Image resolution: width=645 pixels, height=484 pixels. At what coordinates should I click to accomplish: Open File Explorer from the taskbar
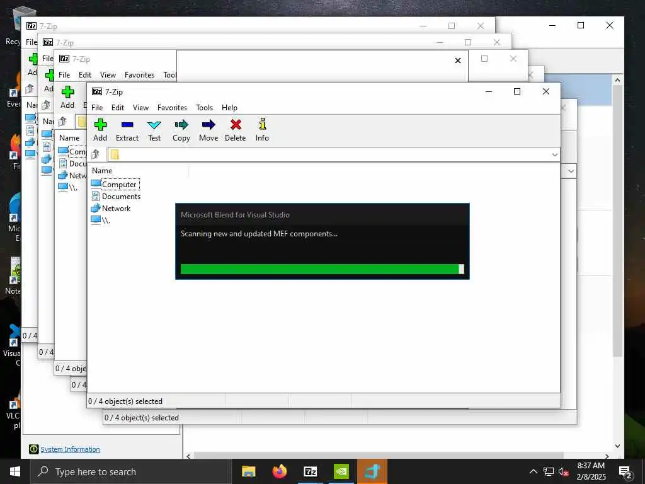coord(248,471)
